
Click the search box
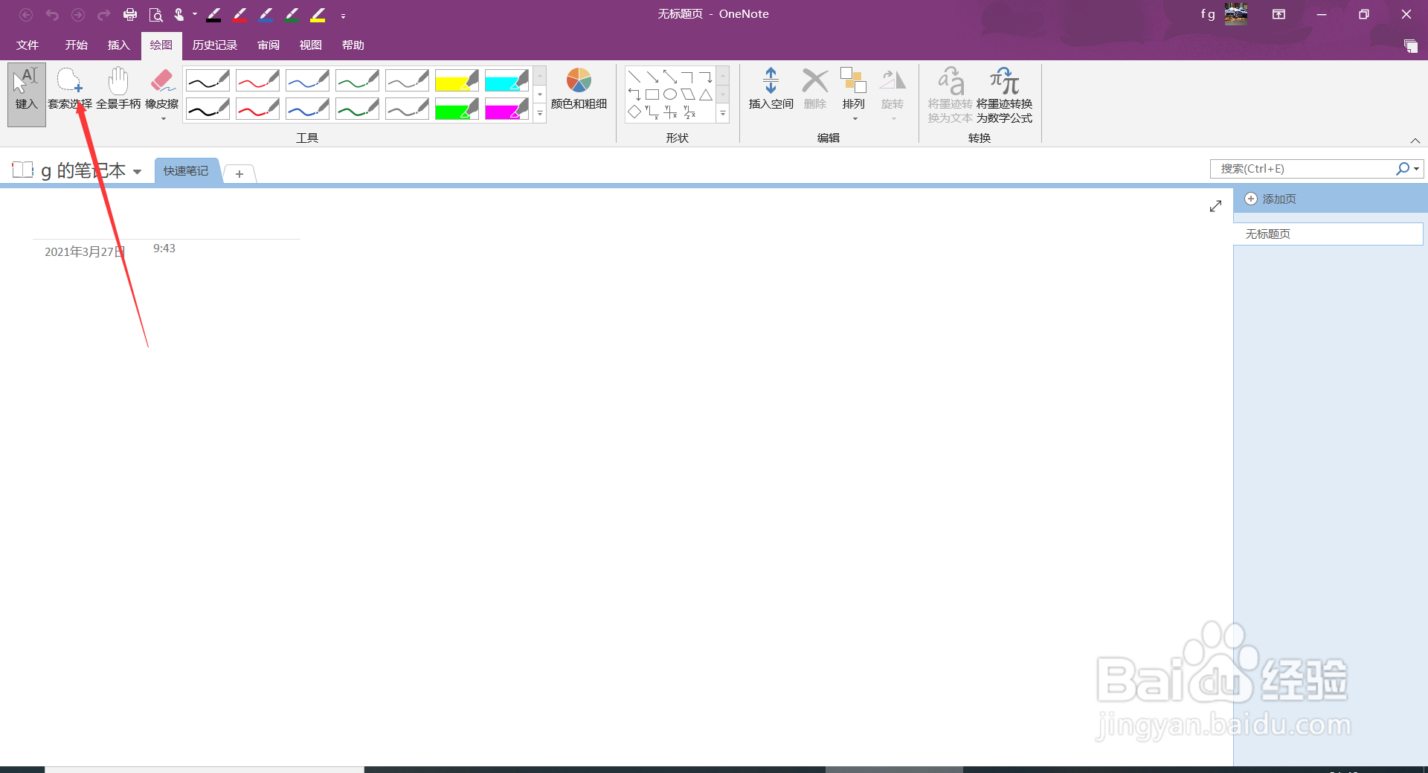[1303, 169]
